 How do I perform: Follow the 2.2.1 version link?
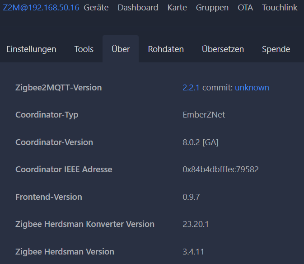point(191,88)
